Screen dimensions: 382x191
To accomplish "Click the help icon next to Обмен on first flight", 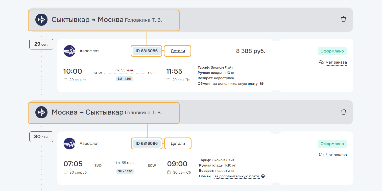I will (x=262, y=84).
